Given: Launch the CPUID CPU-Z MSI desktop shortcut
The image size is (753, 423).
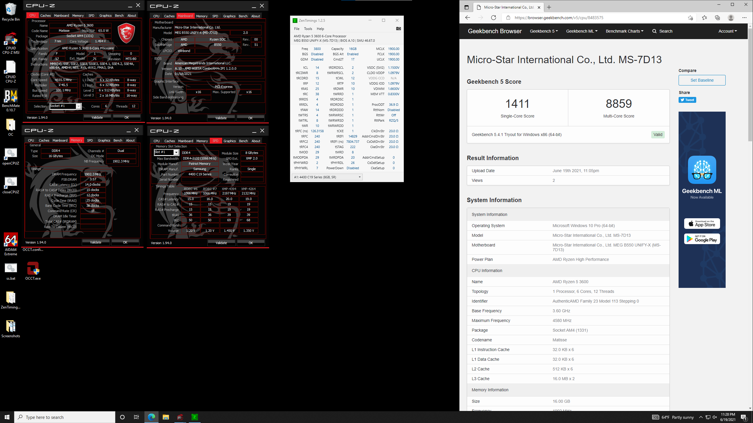Looking at the screenshot, I should coord(11,43).
